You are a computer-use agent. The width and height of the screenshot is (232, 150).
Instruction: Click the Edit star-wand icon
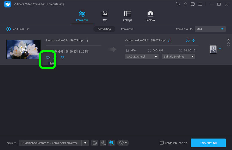click(48, 58)
